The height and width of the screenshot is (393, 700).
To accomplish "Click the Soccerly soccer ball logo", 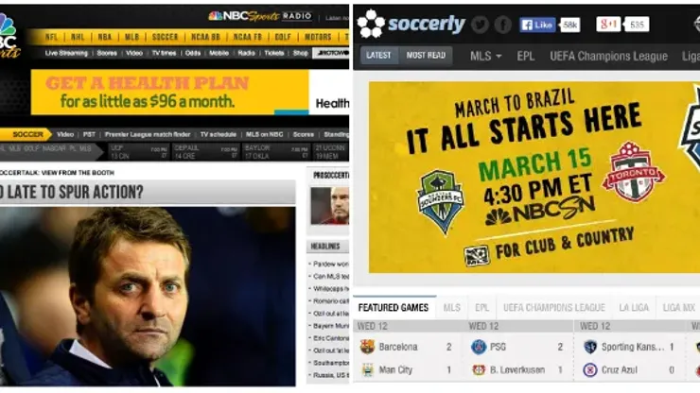I will point(371,24).
